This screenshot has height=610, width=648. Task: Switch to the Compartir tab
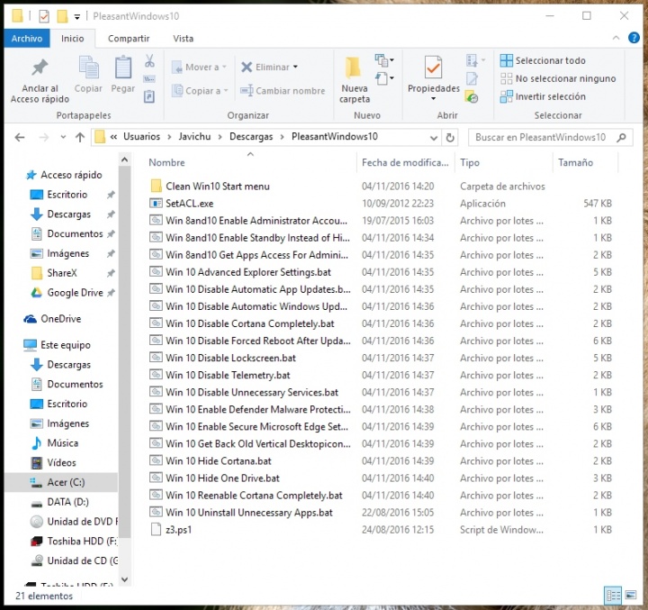tap(129, 39)
